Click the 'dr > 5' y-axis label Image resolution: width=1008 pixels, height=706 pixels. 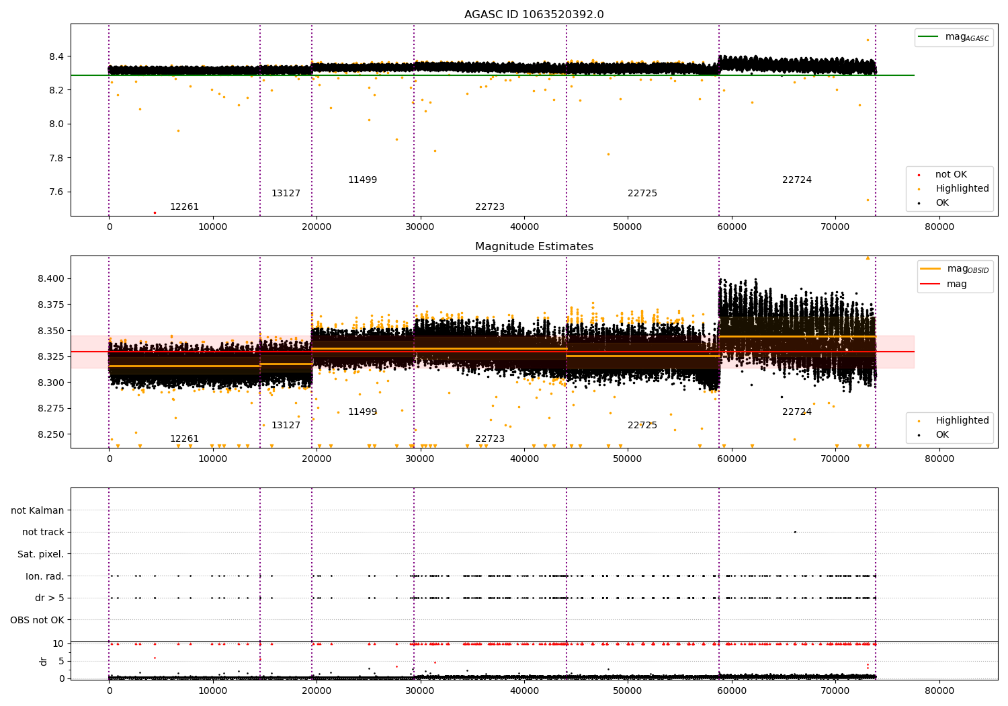[50, 598]
